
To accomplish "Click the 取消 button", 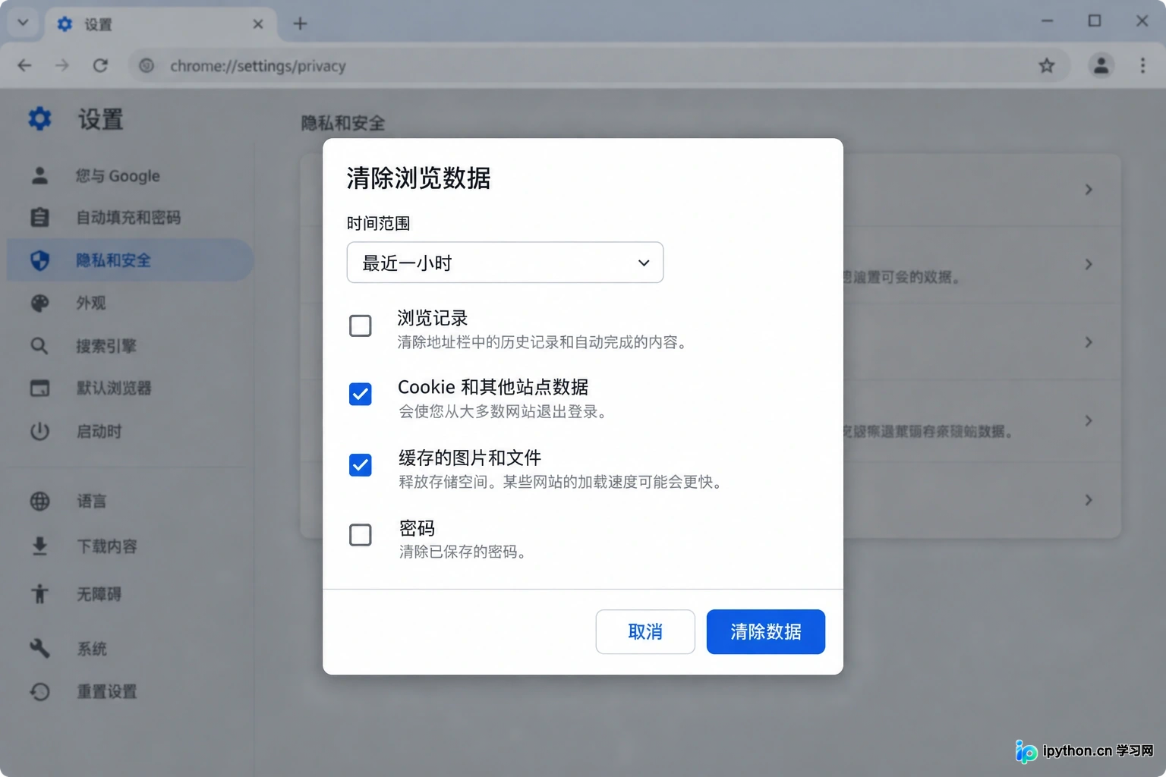I will pyautogui.click(x=645, y=631).
